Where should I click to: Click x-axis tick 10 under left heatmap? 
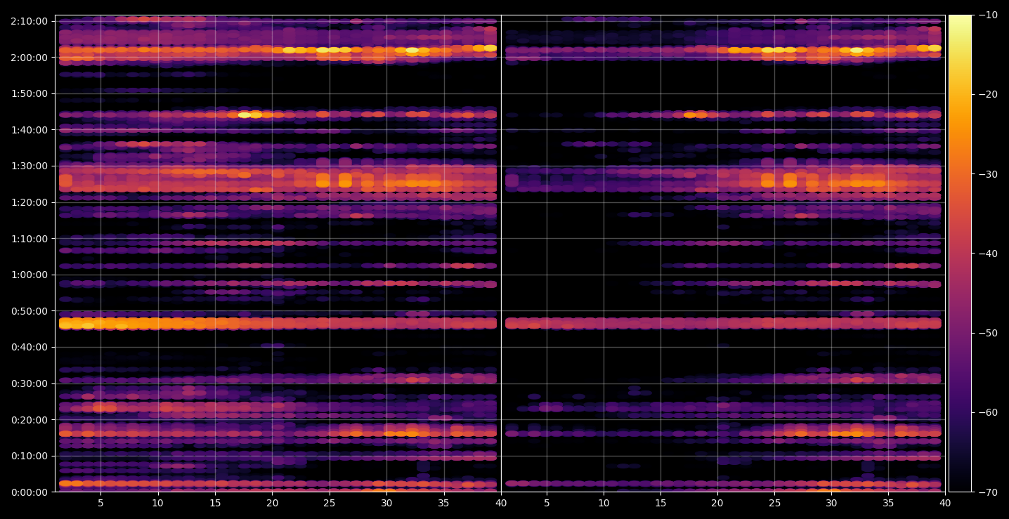tap(157, 504)
